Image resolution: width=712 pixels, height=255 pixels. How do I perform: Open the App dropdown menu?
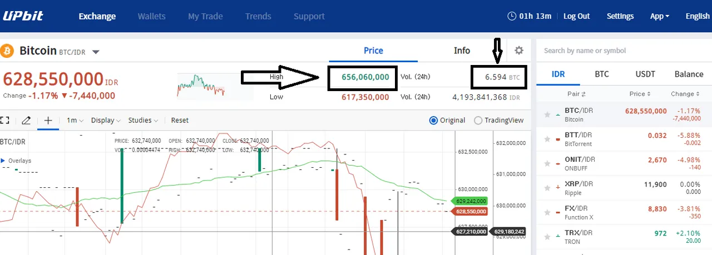point(660,16)
